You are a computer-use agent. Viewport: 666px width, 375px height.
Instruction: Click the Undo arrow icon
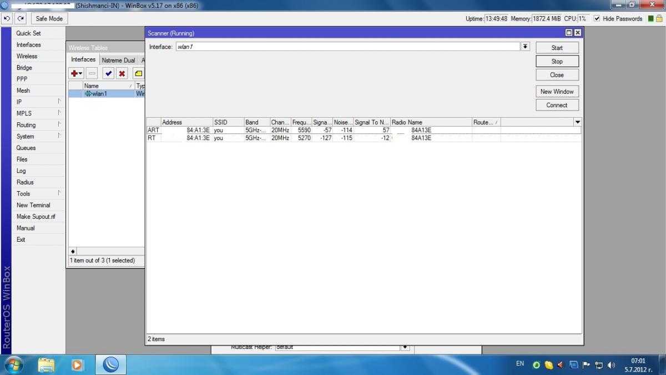(x=7, y=18)
